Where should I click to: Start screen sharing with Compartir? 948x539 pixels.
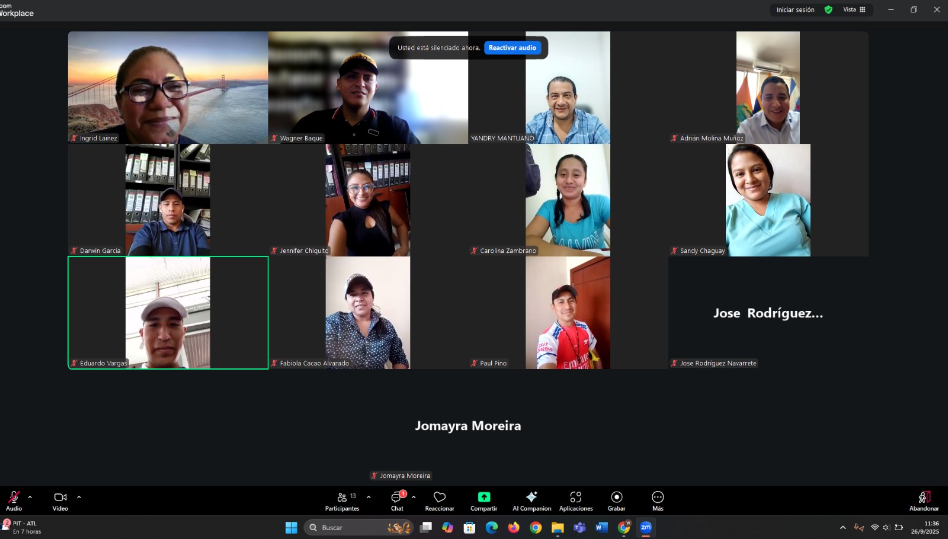(483, 500)
